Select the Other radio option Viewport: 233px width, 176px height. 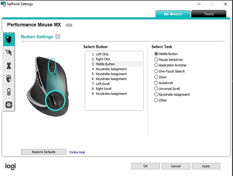click(x=156, y=100)
